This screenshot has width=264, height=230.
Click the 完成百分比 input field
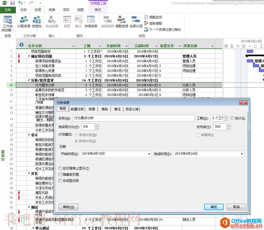click(88, 127)
